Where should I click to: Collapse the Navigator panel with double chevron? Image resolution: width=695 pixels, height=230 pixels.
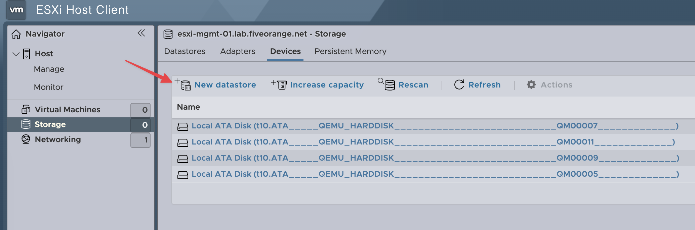pyautogui.click(x=141, y=33)
